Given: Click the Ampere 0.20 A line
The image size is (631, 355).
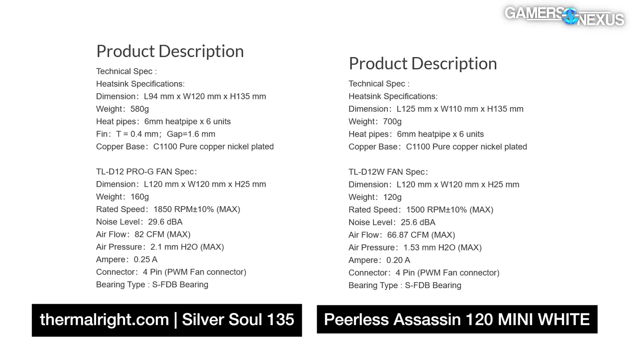Looking at the screenshot, I should click(x=379, y=260).
